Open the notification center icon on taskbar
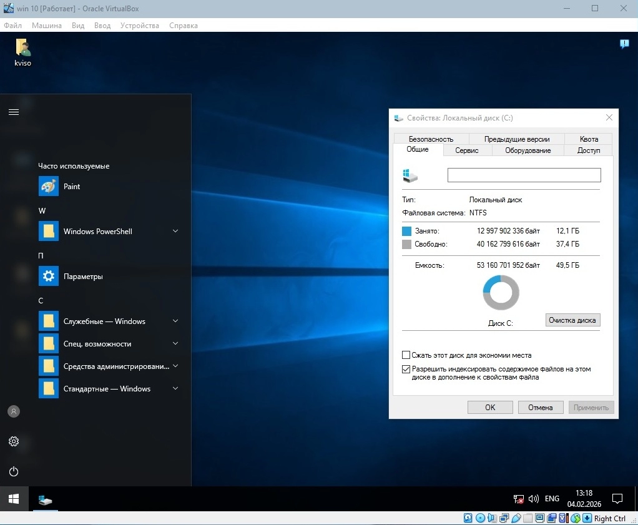The height and width of the screenshot is (525, 638). (x=617, y=499)
